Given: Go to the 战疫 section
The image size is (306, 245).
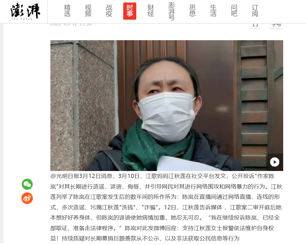Looking at the screenshot, I should click(x=109, y=11).
